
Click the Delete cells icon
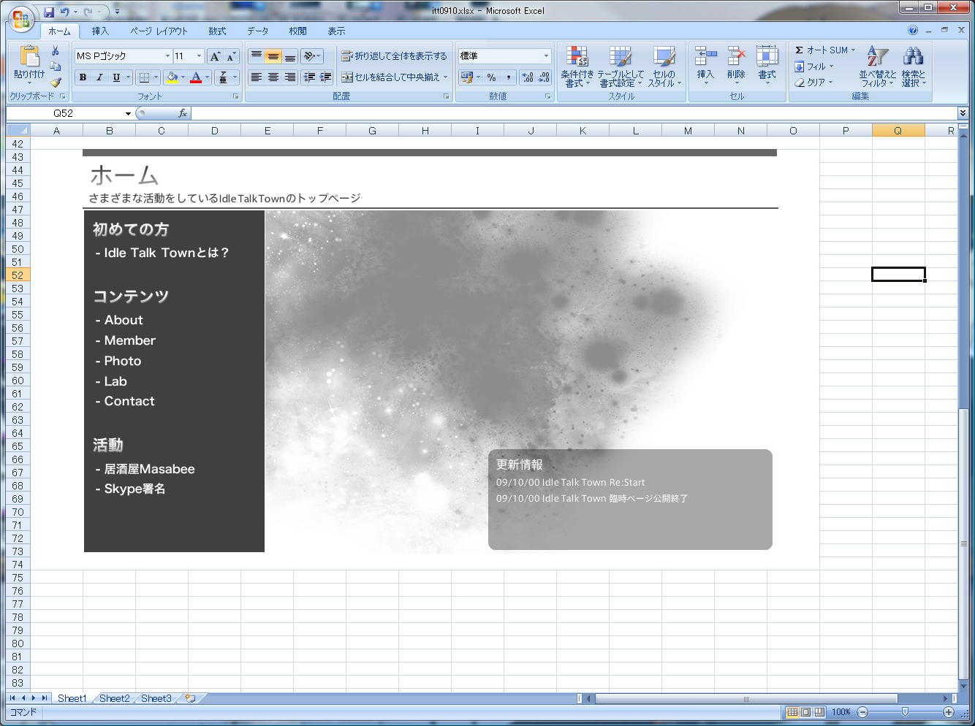coord(736,57)
